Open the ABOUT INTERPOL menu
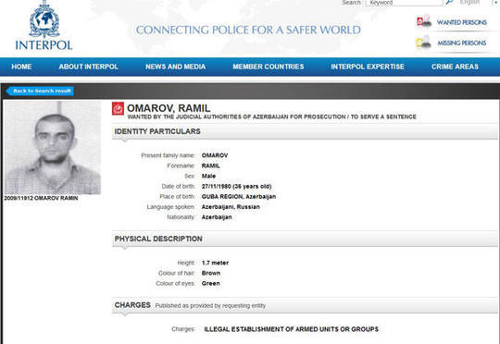 tap(88, 67)
